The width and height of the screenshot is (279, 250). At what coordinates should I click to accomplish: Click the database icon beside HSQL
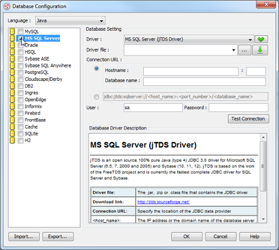pyautogui.click(x=12, y=52)
